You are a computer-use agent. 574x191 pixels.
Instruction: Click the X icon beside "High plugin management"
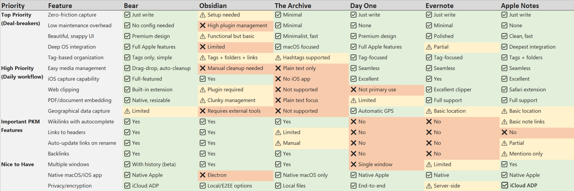[x=203, y=26]
